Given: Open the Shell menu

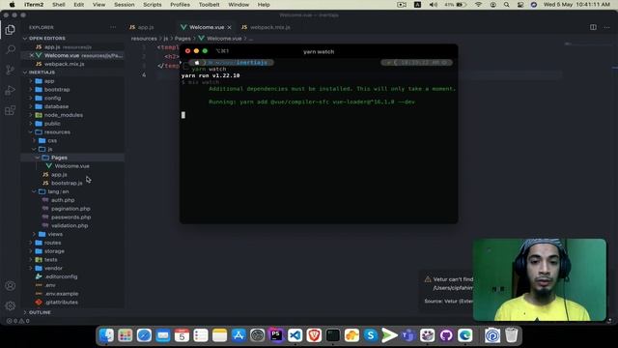Looking at the screenshot, I should (58, 5).
